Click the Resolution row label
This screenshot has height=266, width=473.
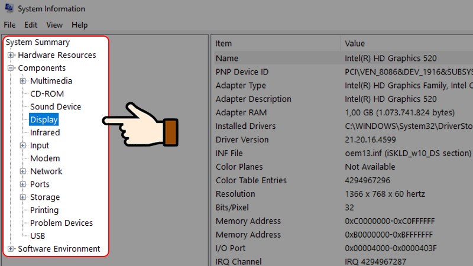235,194
